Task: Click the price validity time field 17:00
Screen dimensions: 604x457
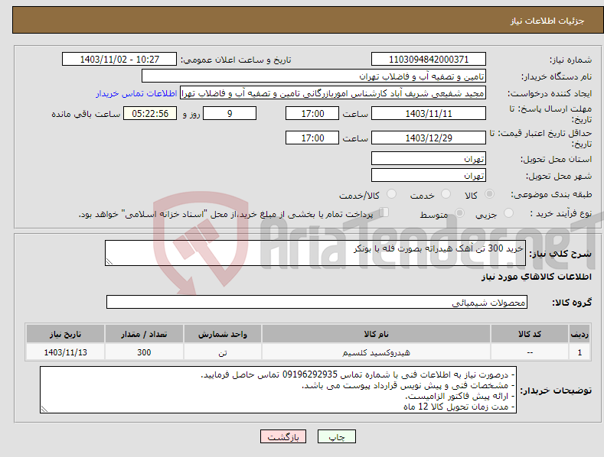Action: [x=312, y=138]
